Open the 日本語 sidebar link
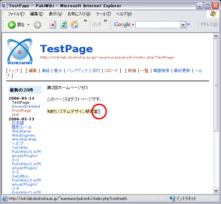This screenshot has width=221, height=204. tap(18, 123)
